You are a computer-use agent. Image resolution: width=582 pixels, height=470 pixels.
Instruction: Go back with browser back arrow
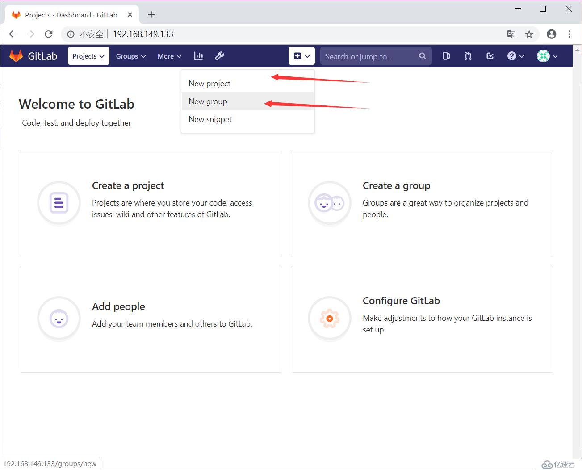click(x=13, y=34)
